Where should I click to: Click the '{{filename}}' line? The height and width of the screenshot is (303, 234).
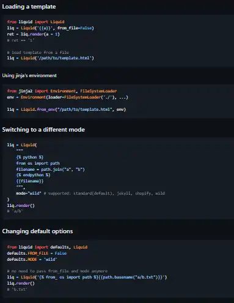30,181
